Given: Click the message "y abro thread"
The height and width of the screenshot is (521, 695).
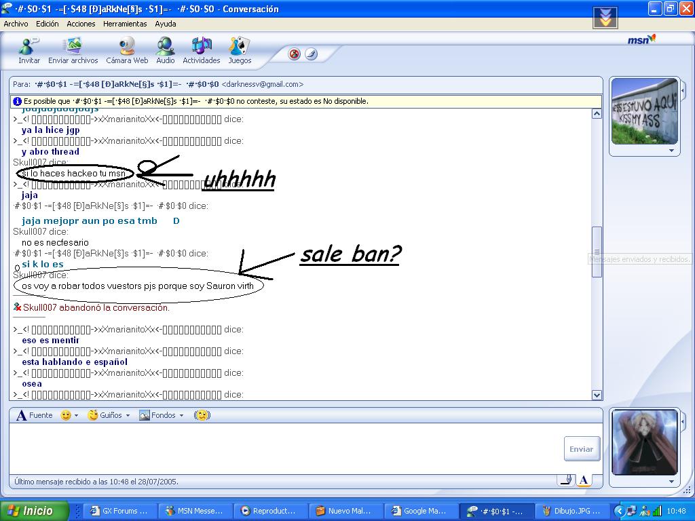Looking at the screenshot, I should point(50,151).
